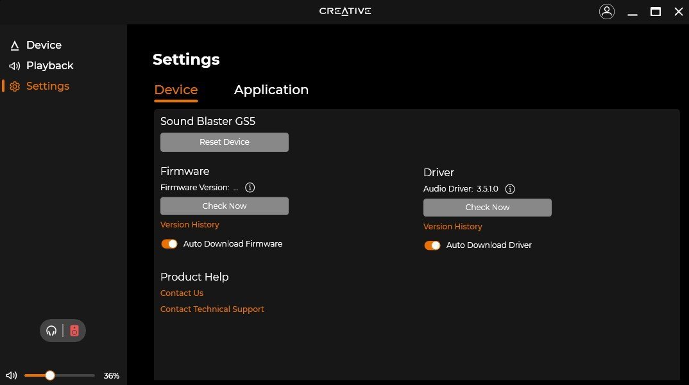Switch output to speakers icon
Screen dimensions: 689x385
[74, 331]
